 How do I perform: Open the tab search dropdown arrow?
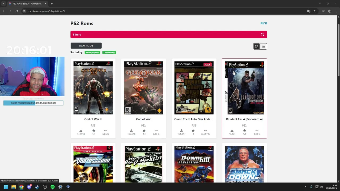[x=3, y=4]
